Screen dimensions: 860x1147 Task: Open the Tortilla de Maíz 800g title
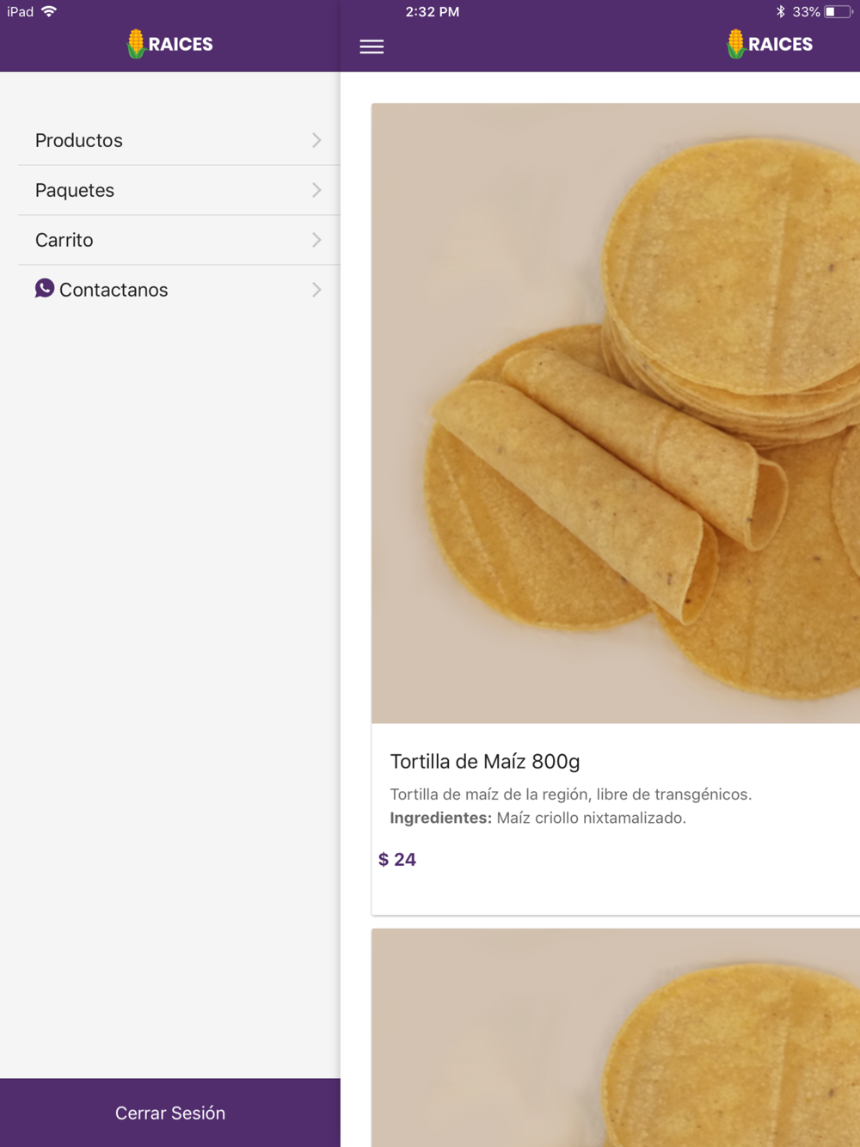click(x=485, y=761)
